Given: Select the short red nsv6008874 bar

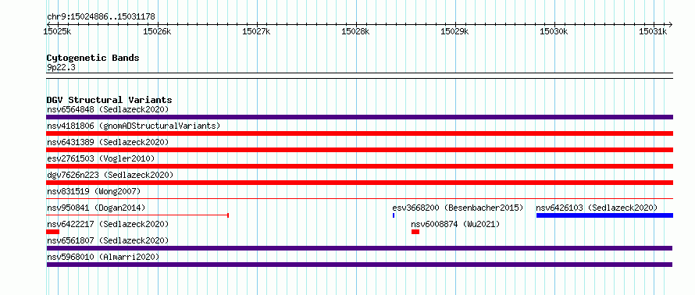Looking at the screenshot, I should coord(415,232).
